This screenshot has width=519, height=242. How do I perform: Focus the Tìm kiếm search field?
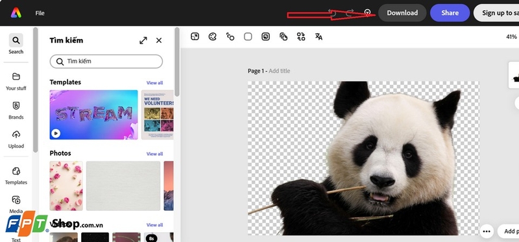click(106, 62)
